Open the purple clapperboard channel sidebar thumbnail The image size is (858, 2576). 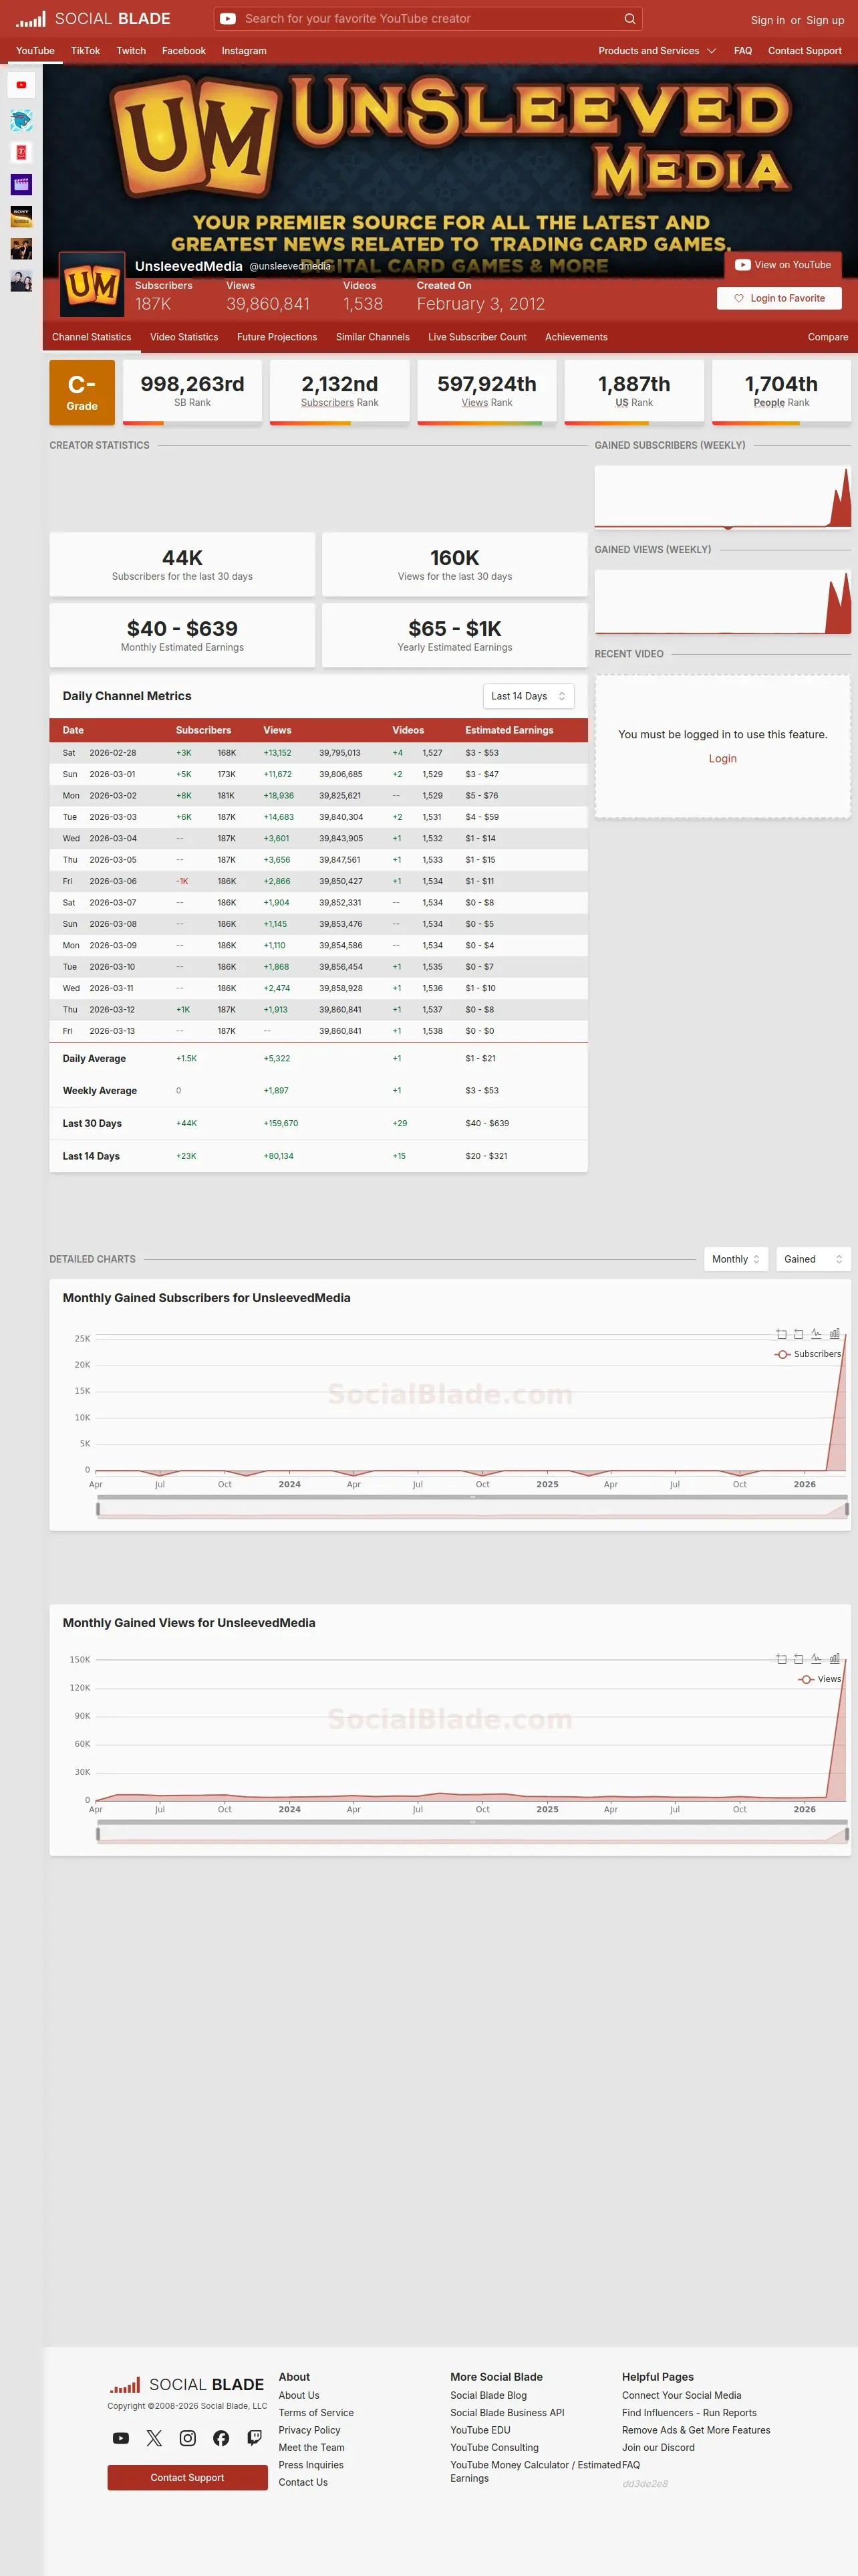pos(21,184)
